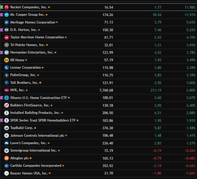This screenshot has width=197, height=179.
Task: Toggle the purple flag beside Hovnanian Enterprises
Action: coord(2,52)
